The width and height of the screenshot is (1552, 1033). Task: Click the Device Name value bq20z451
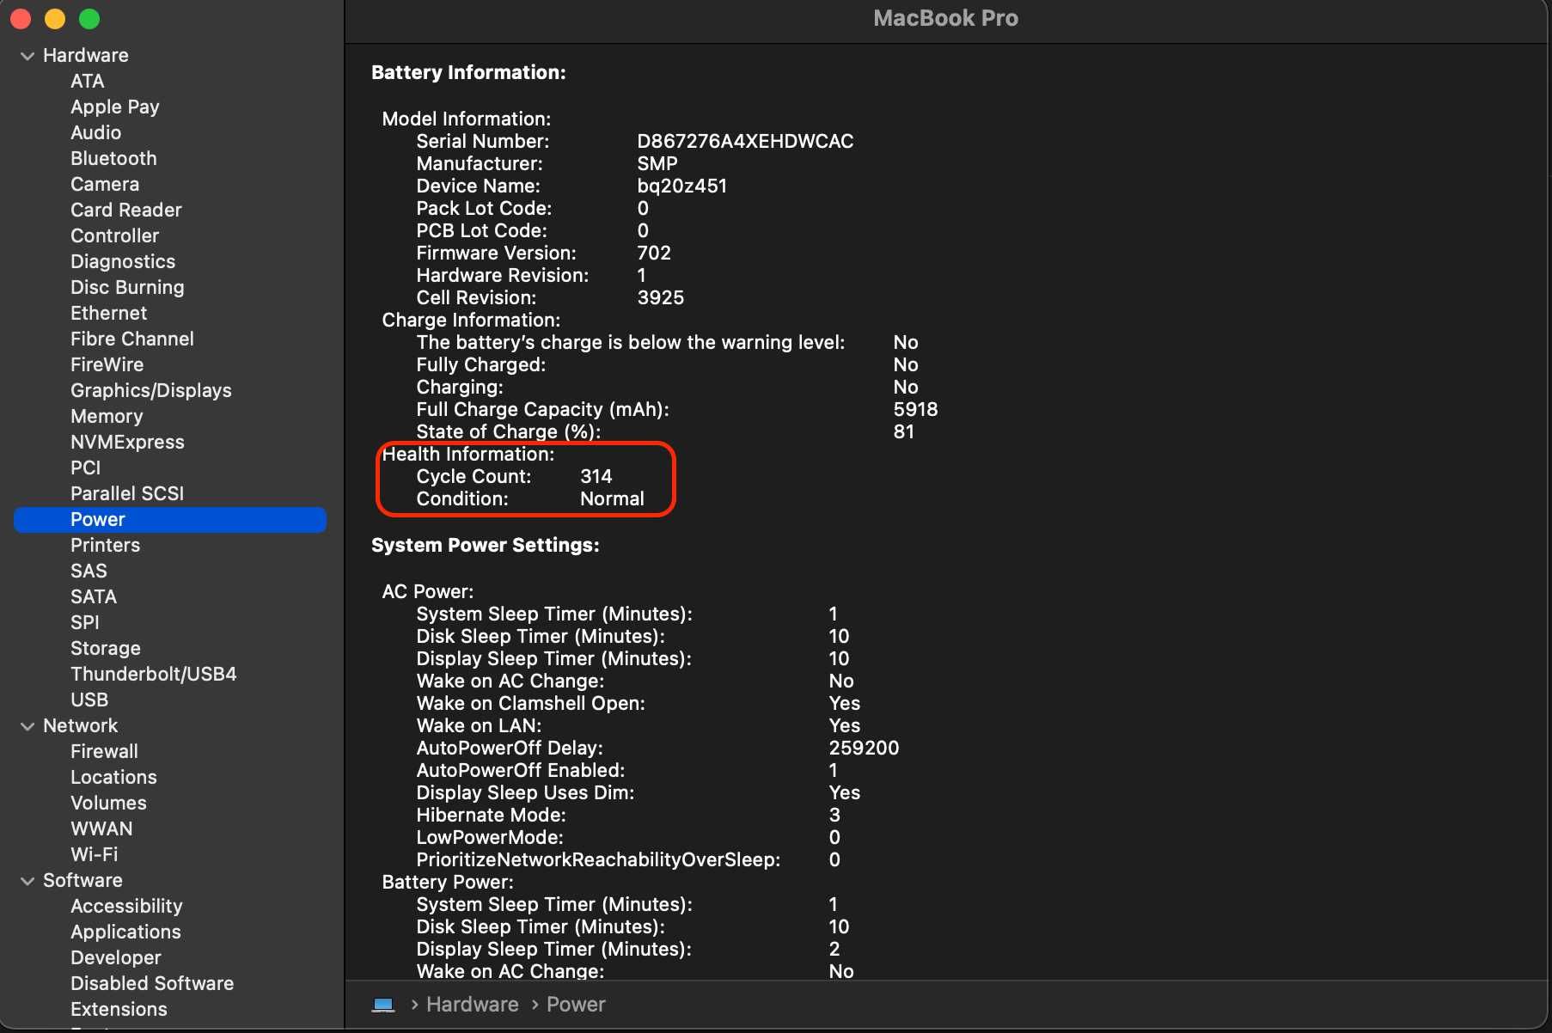pos(681,186)
